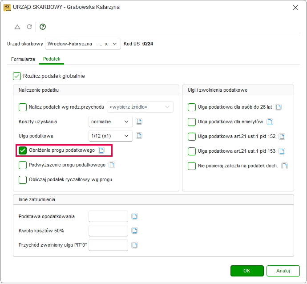Screen dimensions: 307x284
Task: Click document icon next to Przychód zwolniony
Action: (134, 245)
